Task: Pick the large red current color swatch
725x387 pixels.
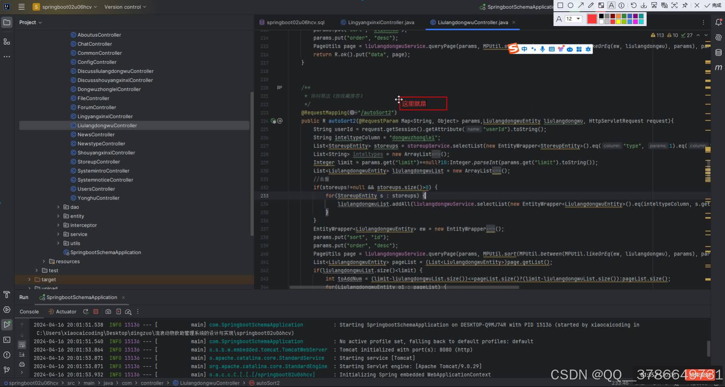Action: pos(592,19)
